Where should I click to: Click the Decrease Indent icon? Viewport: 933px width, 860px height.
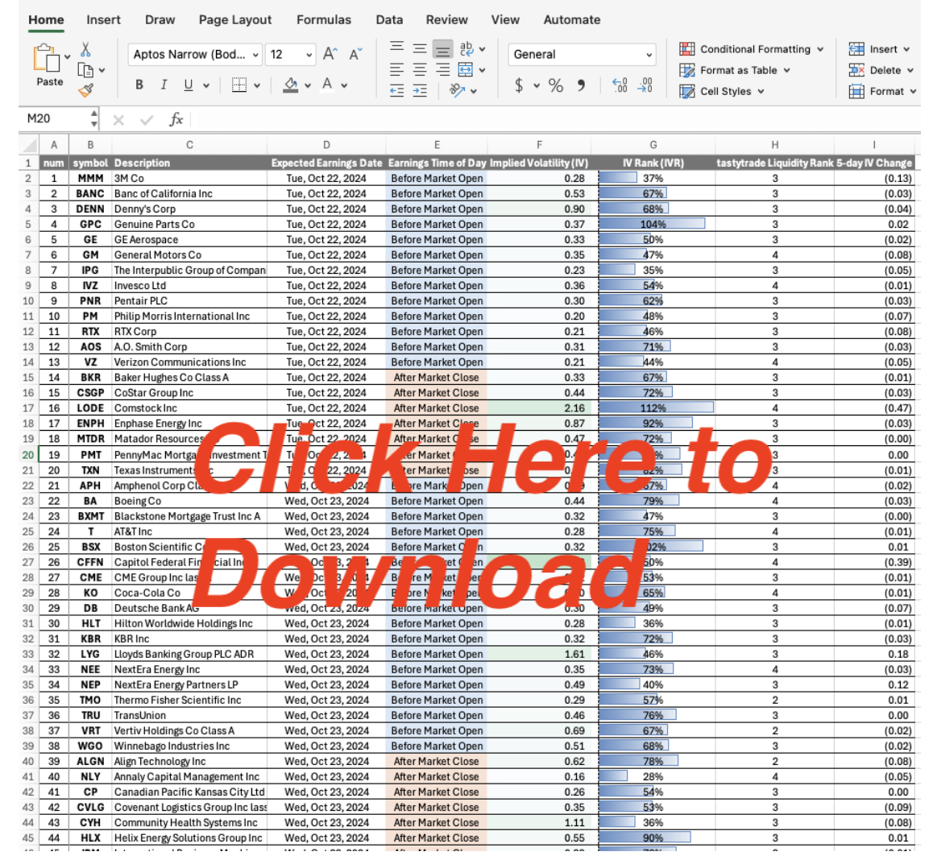coord(397,90)
